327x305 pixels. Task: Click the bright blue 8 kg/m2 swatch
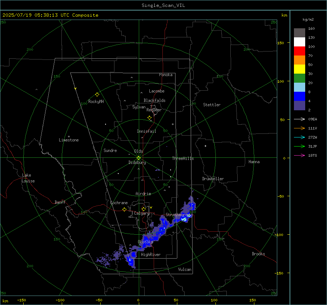[299, 96]
